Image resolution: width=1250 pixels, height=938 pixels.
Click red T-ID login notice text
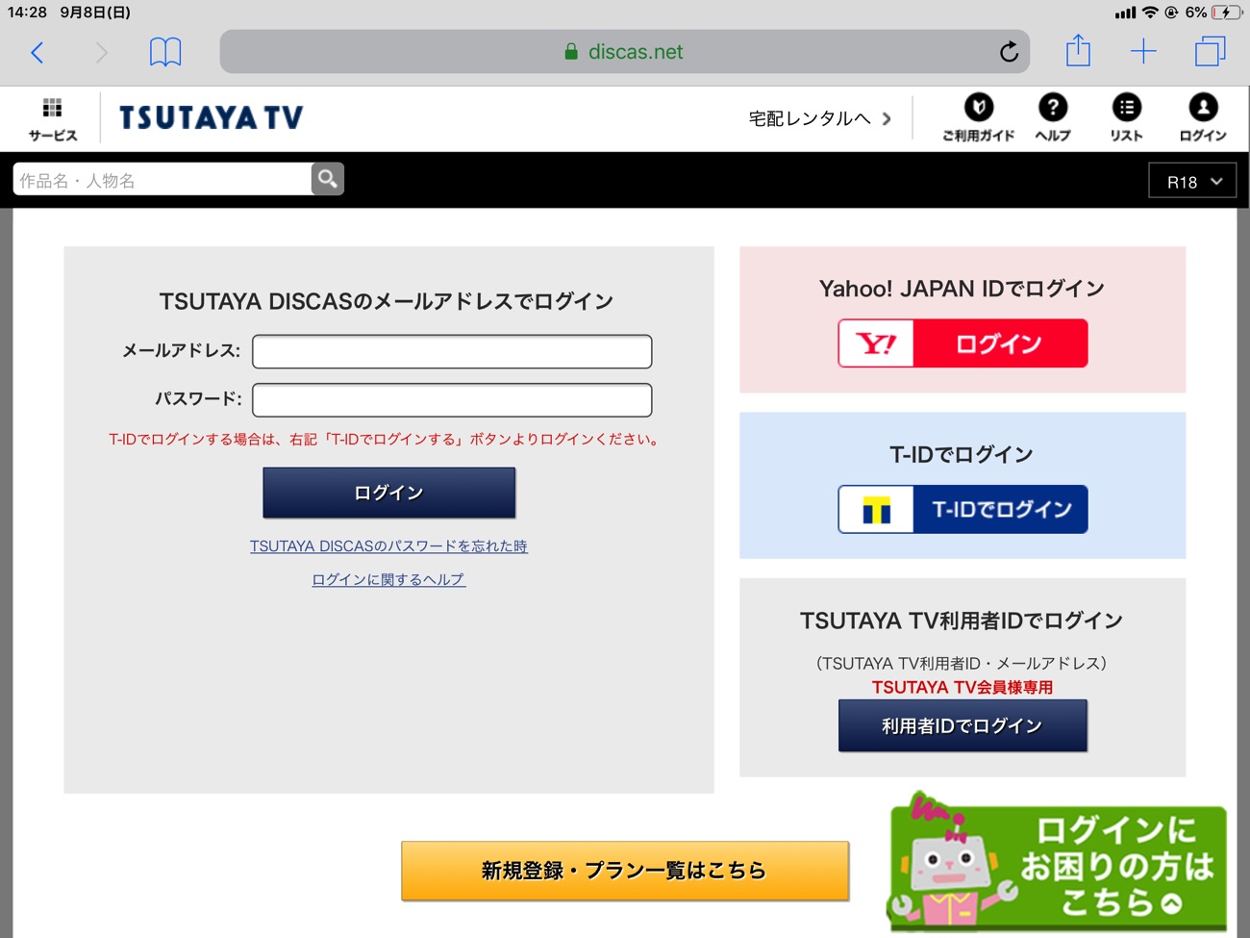point(386,439)
